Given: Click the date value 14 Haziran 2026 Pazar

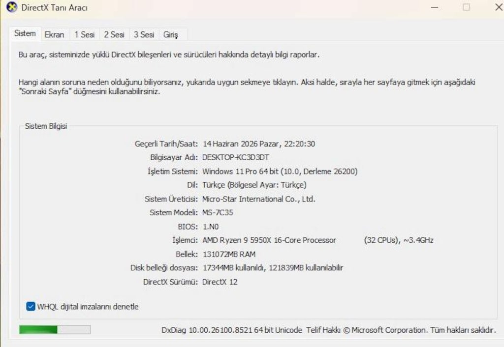Looking at the screenshot, I should click(x=241, y=144).
